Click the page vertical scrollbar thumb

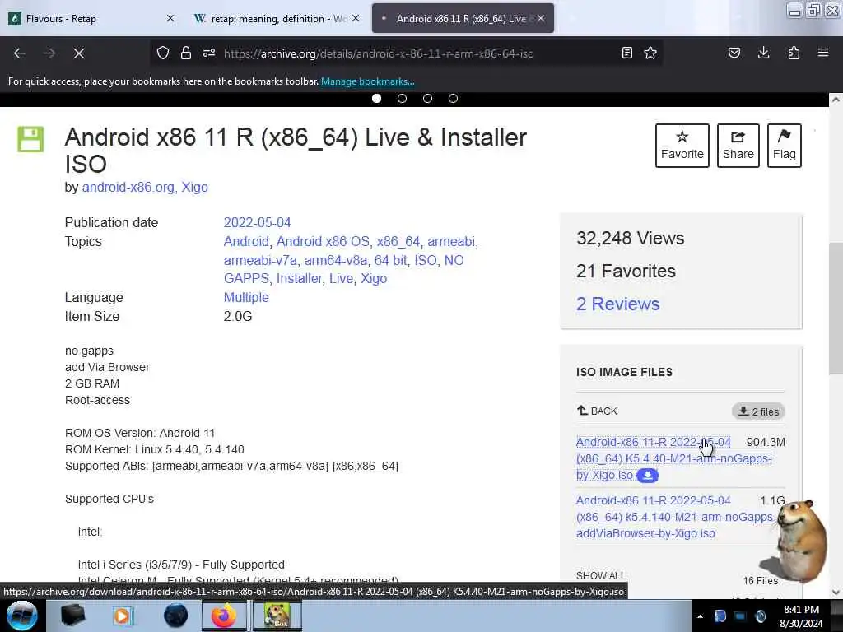coord(836,308)
